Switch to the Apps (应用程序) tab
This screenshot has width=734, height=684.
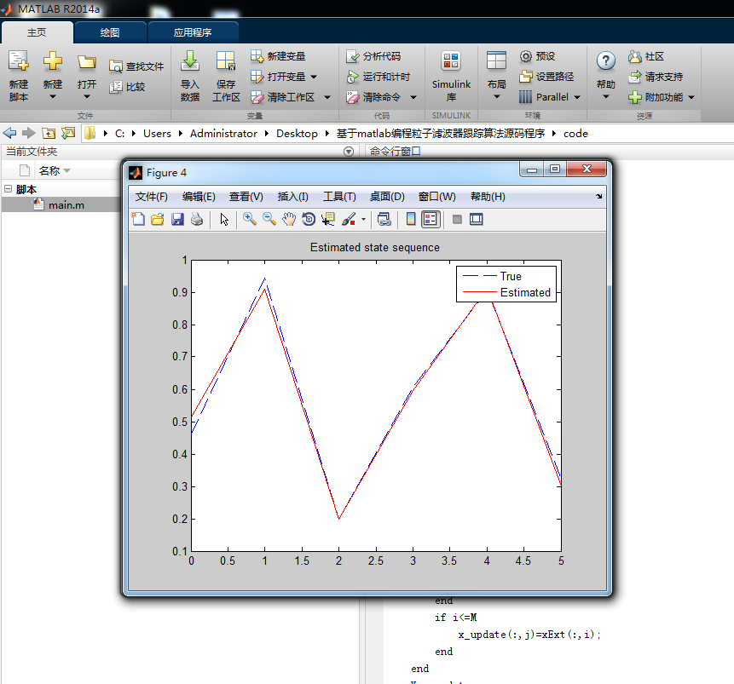click(x=193, y=32)
